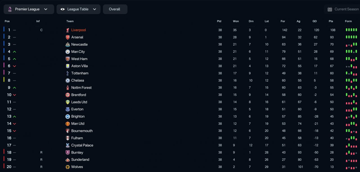Click the calendar icon beside Current Season

pos(330,9)
